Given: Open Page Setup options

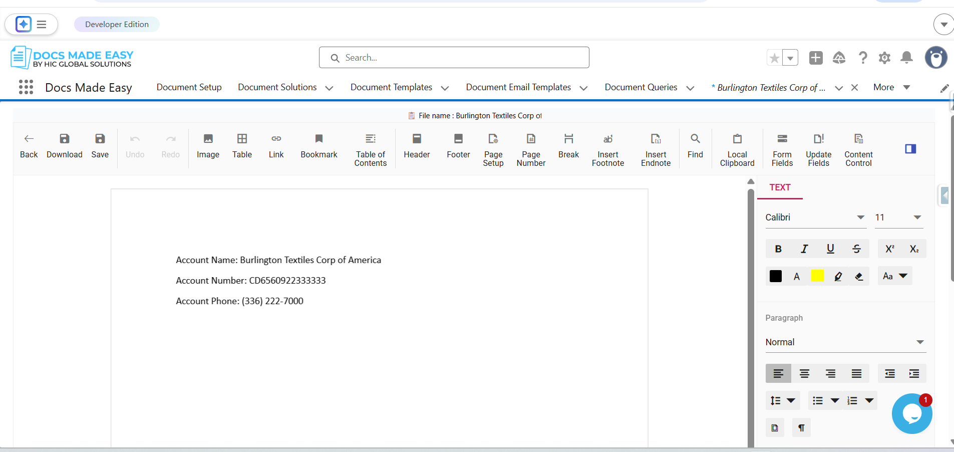Looking at the screenshot, I should [493, 149].
